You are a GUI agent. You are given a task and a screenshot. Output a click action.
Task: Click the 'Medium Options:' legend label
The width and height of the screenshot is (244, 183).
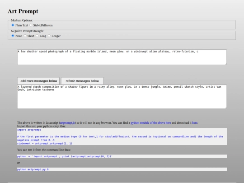coord(22,20)
